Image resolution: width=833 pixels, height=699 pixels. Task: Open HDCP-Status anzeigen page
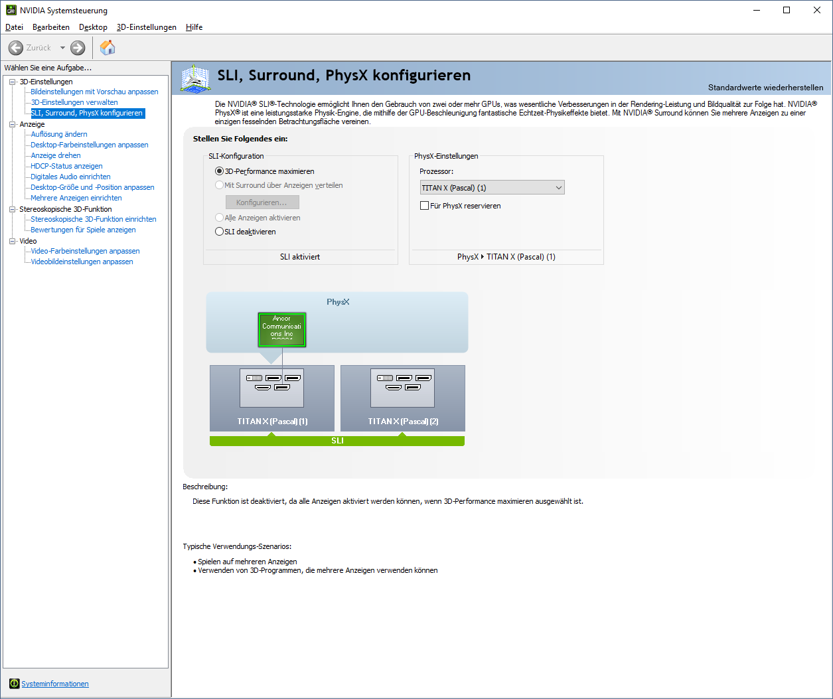[66, 166]
